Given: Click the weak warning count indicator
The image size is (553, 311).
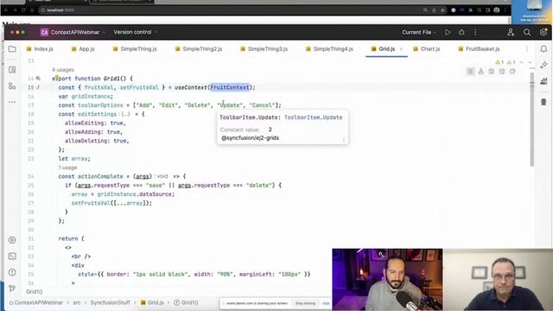Looking at the screenshot, I should click(x=511, y=62).
